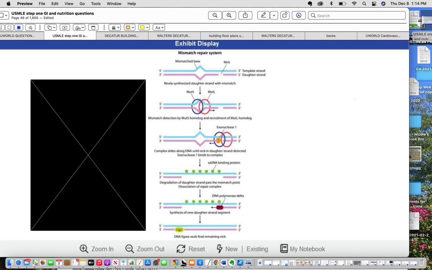
Task: Open the Preview application menu
Action: [x=25, y=4]
